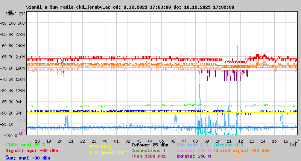Click the 'TxPower 25 dBm' legend label
Viewport: 301px width, 161px height.
pyautogui.click(x=150, y=145)
